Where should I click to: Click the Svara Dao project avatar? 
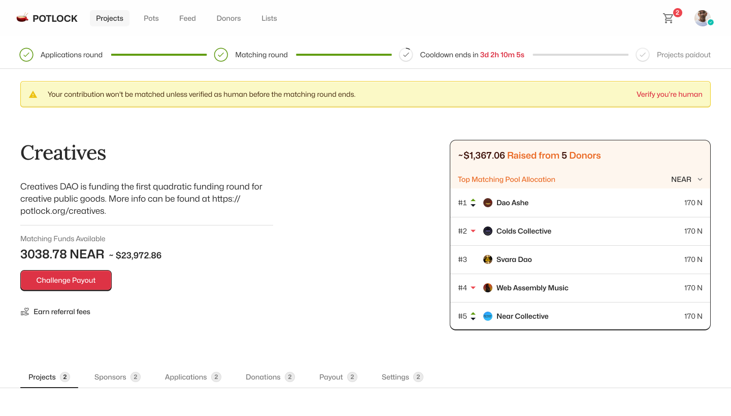coord(488,259)
